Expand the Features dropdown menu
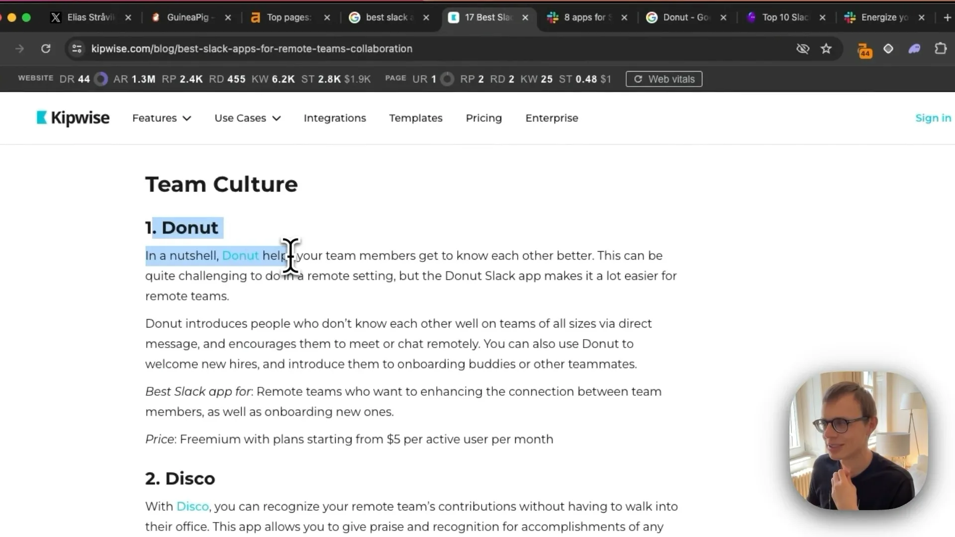 [x=162, y=118]
